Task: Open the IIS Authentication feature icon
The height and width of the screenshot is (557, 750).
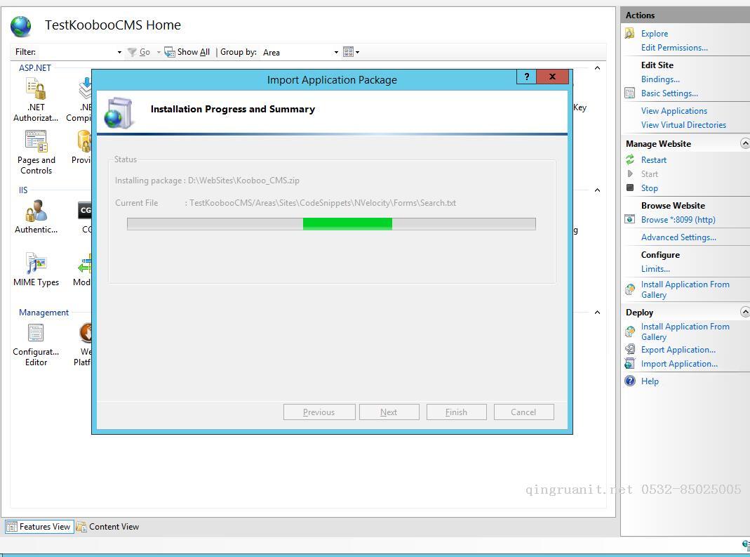Action: pos(36,211)
